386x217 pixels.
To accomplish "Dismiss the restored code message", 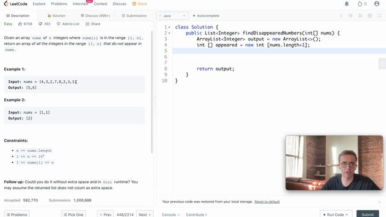I will (379, 202).
